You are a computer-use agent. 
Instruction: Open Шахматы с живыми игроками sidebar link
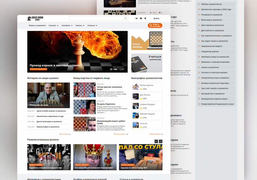click(x=216, y=62)
